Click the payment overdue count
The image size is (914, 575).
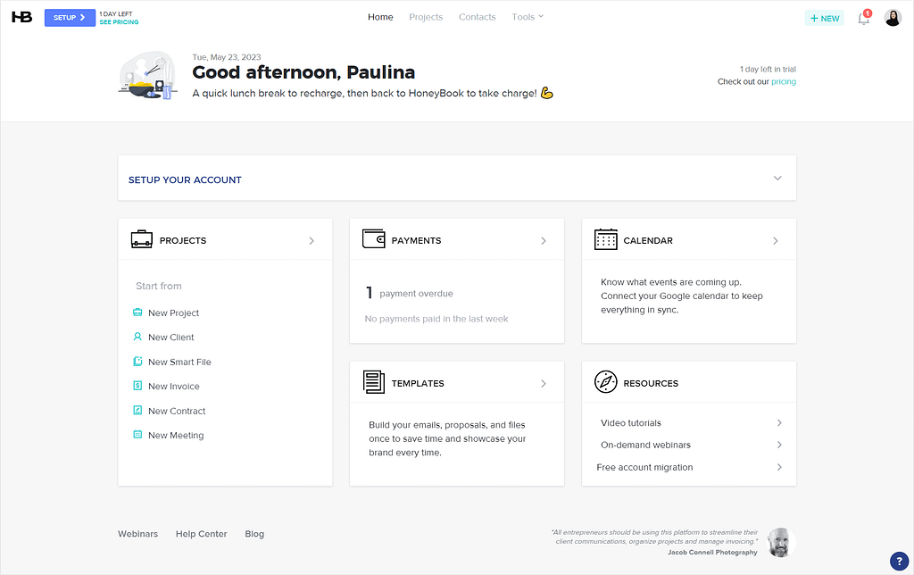tap(369, 292)
